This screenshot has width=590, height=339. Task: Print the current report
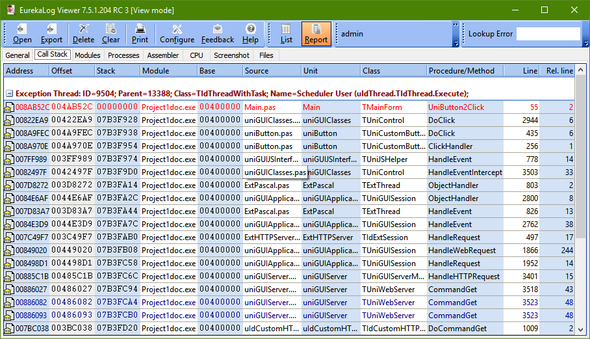coord(140,34)
